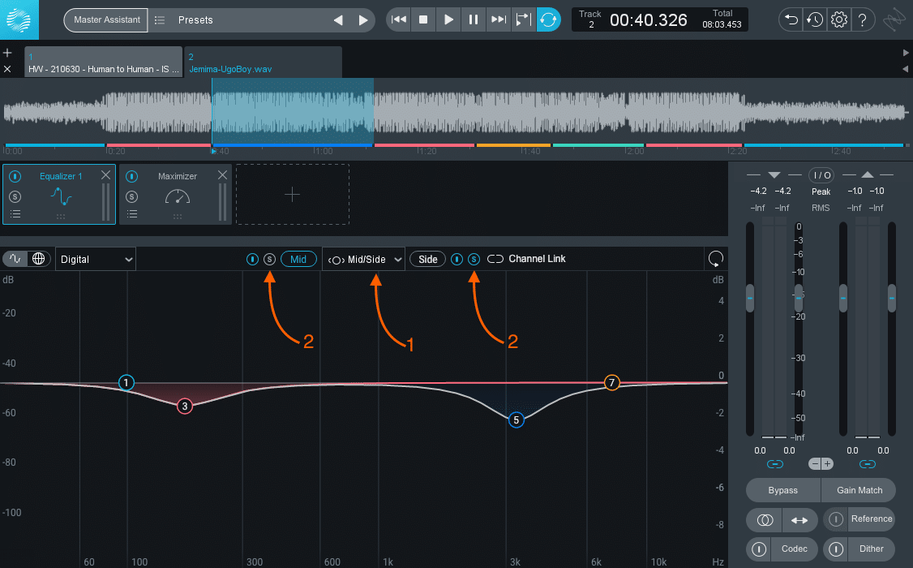Screen dimensions: 913x568
Task: Toggle input gain link icon
Action: [775, 464]
